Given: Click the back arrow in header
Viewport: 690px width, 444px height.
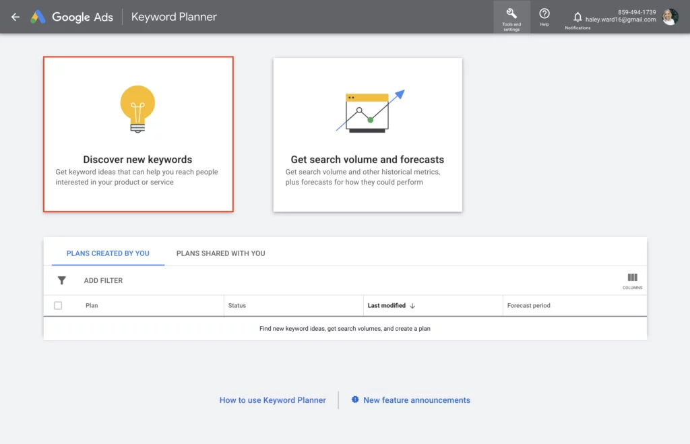Looking at the screenshot, I should [x=15, y=17].
